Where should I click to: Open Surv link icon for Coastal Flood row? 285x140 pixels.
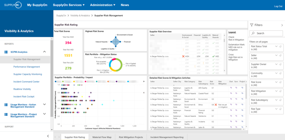point(236,93)
